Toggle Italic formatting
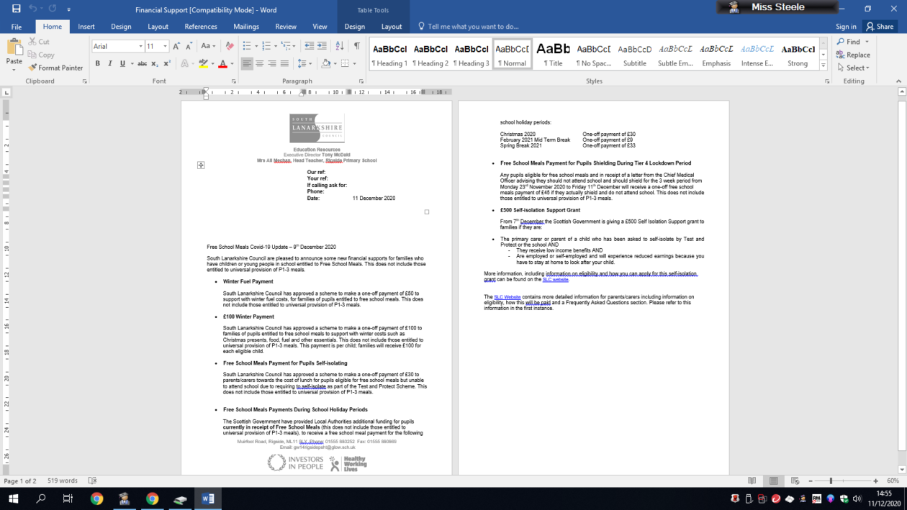Screen dimensions: 907x510 click(x=109, y=64)
